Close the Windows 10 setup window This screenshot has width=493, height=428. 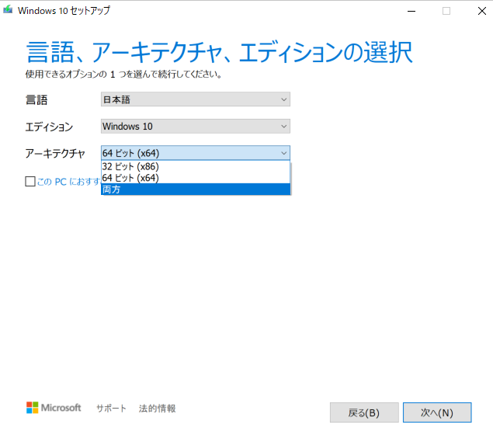(x=481, y=11)
